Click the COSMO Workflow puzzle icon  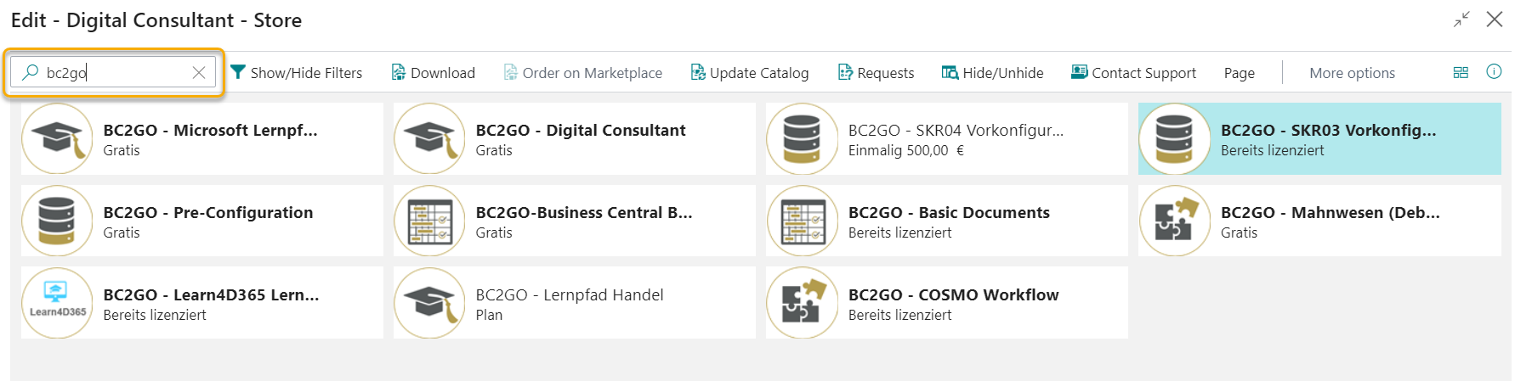tap(802, 303)
